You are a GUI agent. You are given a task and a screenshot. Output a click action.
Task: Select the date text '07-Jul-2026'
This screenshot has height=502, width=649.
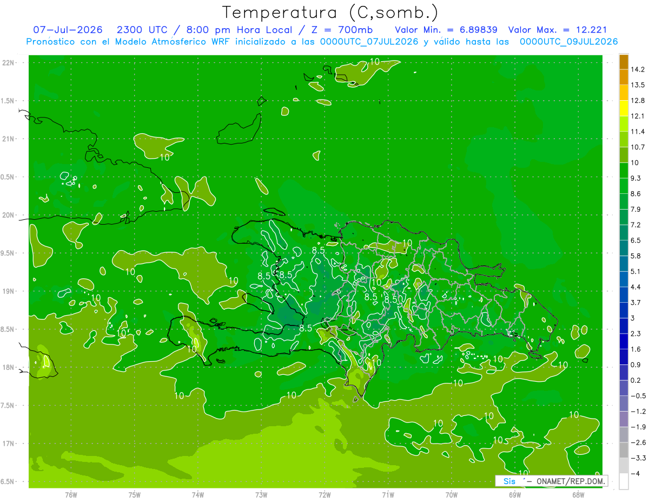tap(68, 30)
